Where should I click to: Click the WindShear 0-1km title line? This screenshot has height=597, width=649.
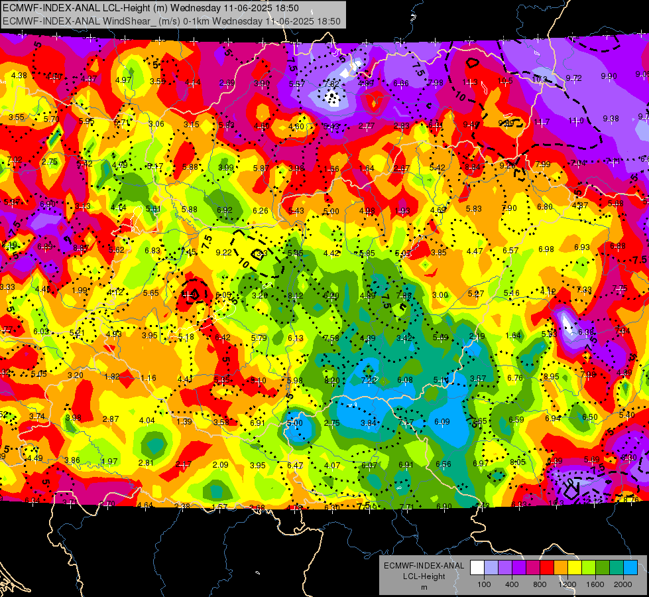pyautogui.click(x=171, y=21)
